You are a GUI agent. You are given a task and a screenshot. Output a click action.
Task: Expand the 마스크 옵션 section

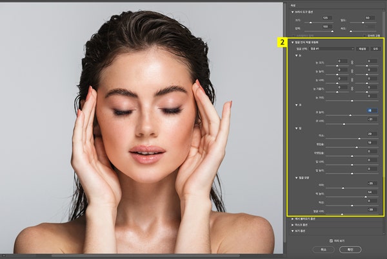[292, 225]
